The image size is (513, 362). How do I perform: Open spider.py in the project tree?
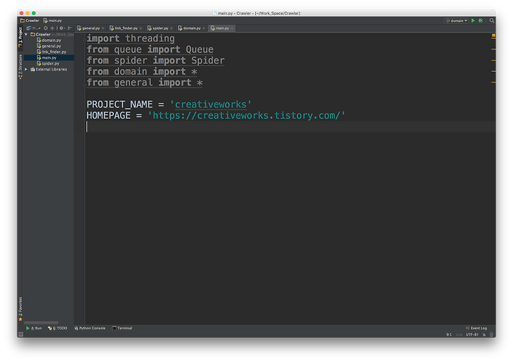point(48,63)
